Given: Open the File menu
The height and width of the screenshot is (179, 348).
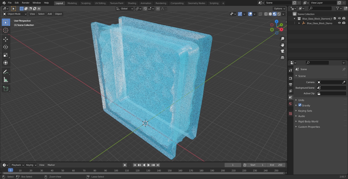Looking at the screenshot, I should click(x=10, y=3).
